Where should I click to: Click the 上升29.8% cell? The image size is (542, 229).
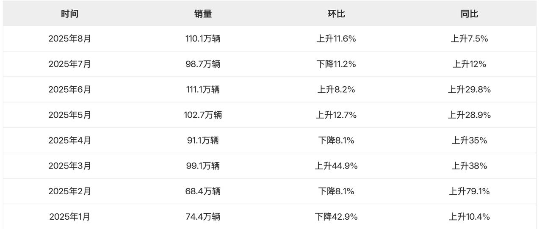(x=469, y=90)
